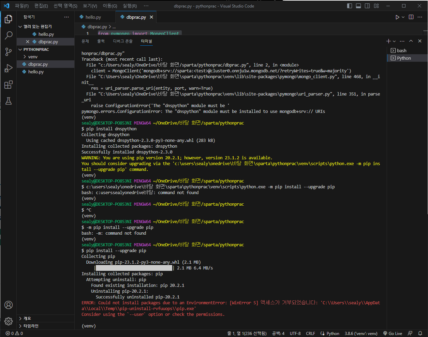The image size is (428, 337).
Task: Open the terminal launch profile dropdown
Action: [x=394, y=41]
